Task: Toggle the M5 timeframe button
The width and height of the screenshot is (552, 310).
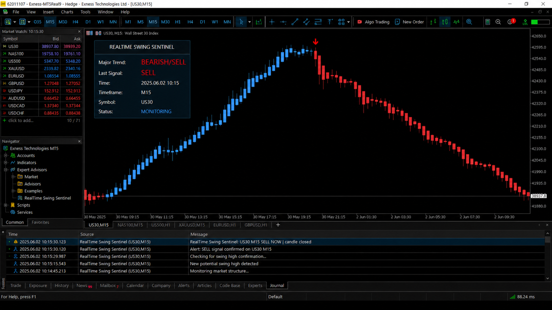Action: point(140,22)
